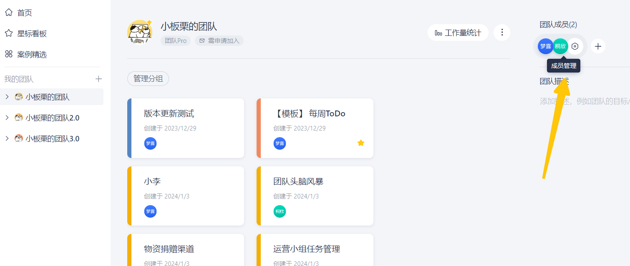Expand the 小板栗的团队3.0 tree item
The height and width of the screenshot is (266, 630).
coord(7,138)
